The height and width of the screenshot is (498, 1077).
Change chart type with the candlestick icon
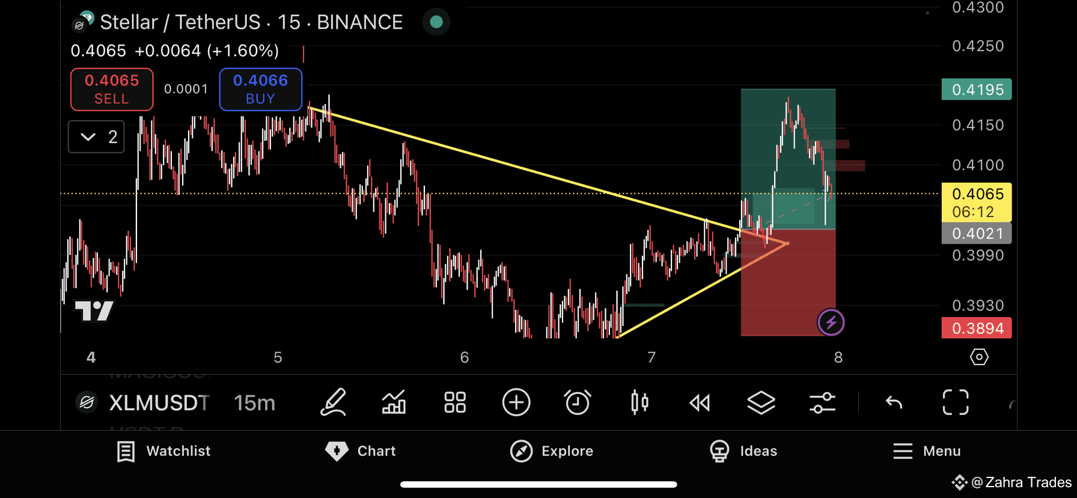pos(639,402)
